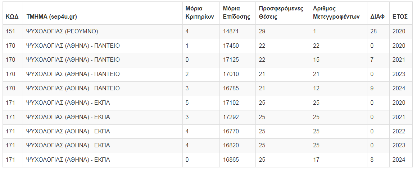Click the ΕΤΟΣ column header
The height and width of the screenshot is (171, 417).
(400, 16)
